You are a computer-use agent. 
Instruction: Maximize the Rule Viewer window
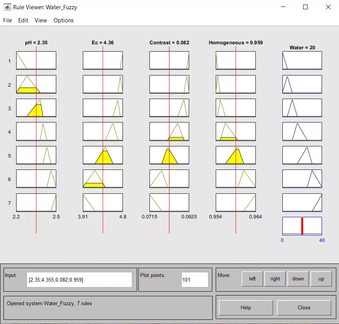[305, 7]
